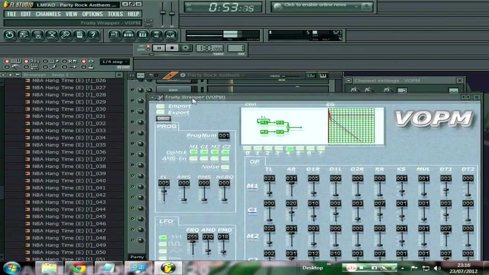Select SONG mode radio light
The width and height of the screenshot is (489, 275).
pos(148,50)
